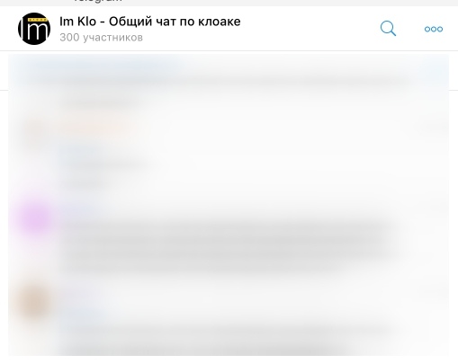View the 300 участников member list

(x=101, y=38)
